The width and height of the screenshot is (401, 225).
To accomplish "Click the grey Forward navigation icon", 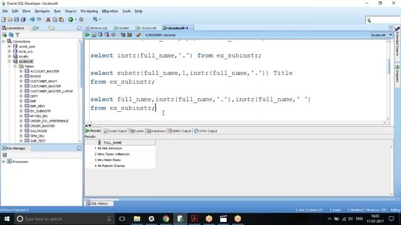I will 81,19.
